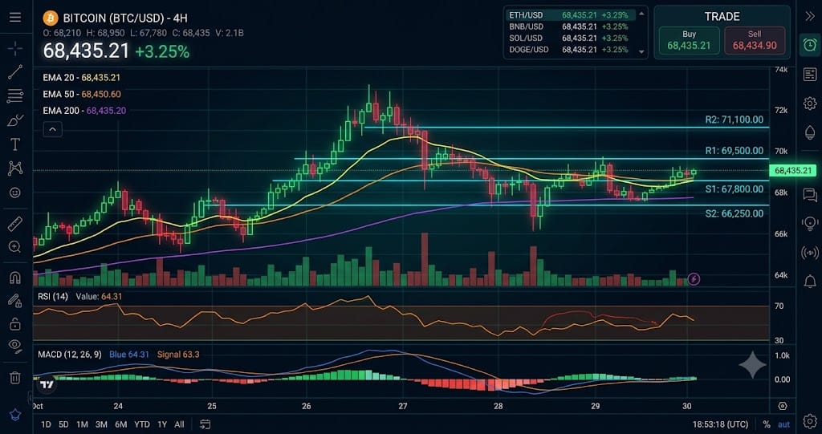Click the RSI (14) indicator label
Viewport: 822px width, 434px height.
(53, 296)
